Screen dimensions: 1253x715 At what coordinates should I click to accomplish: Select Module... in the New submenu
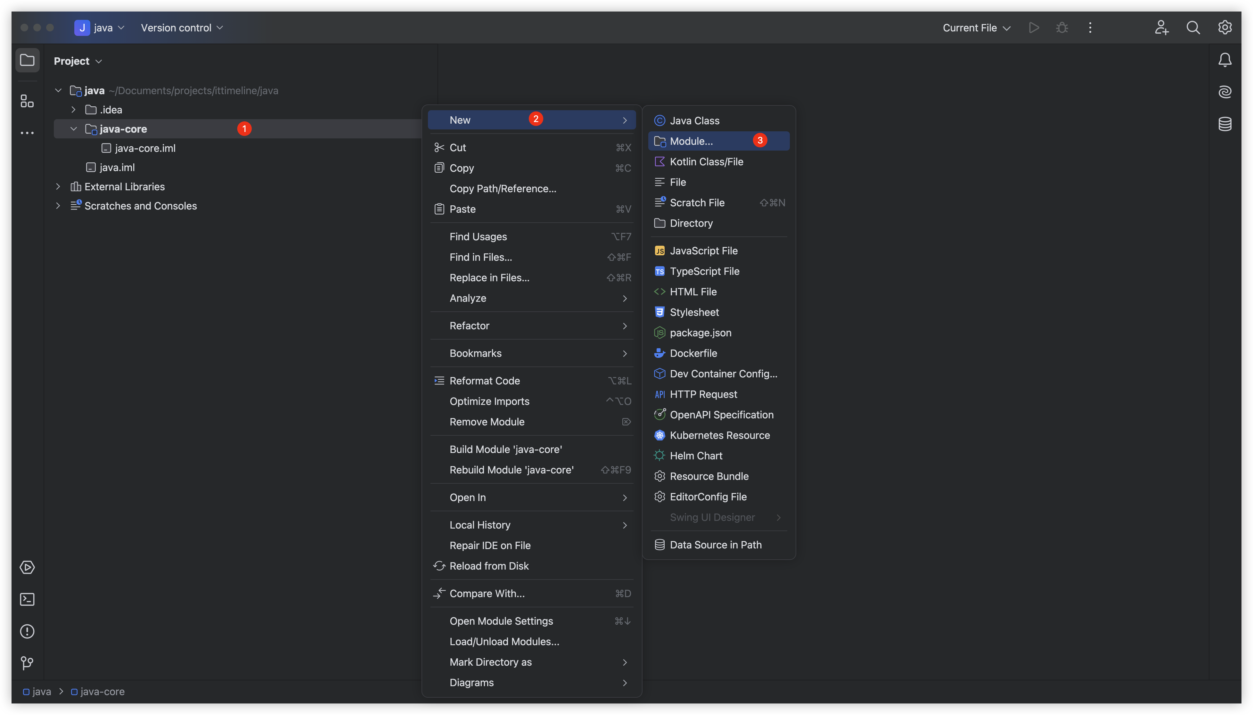pos(691,141)
